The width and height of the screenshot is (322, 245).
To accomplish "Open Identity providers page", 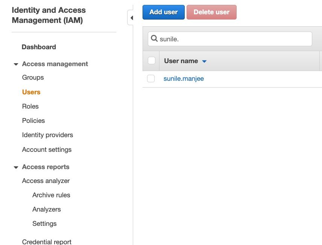I will point(47,135).
